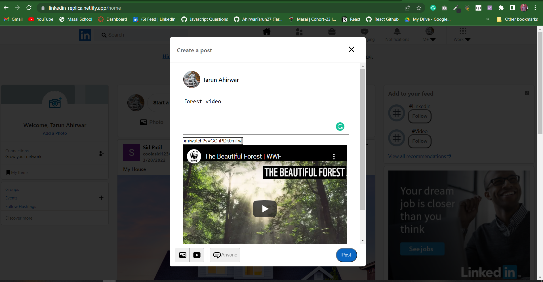543x282 pixels.
Task: Follow the #Video hashtag
Action: (x=420, y=141)
